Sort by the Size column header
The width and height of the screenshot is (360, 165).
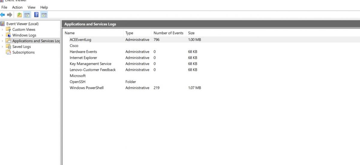191,33
